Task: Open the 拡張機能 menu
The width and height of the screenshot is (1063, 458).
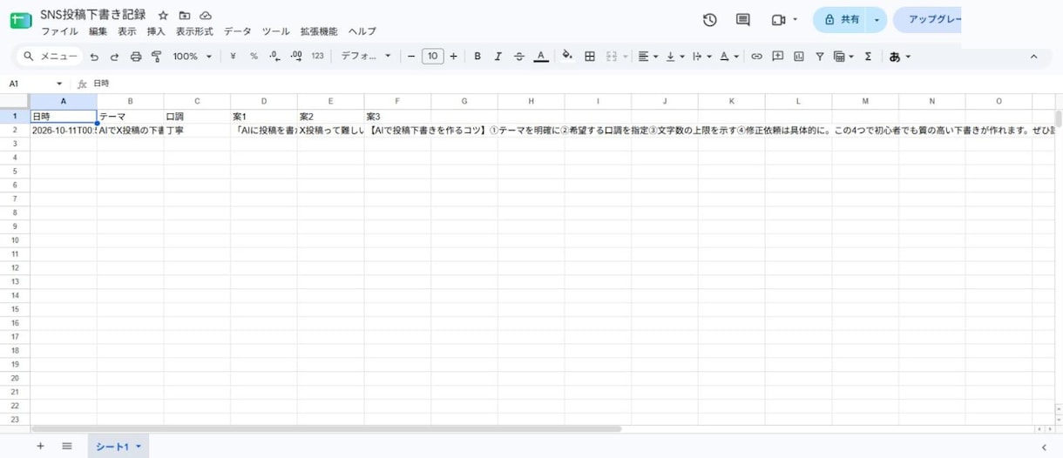Action: coord(319,31)
